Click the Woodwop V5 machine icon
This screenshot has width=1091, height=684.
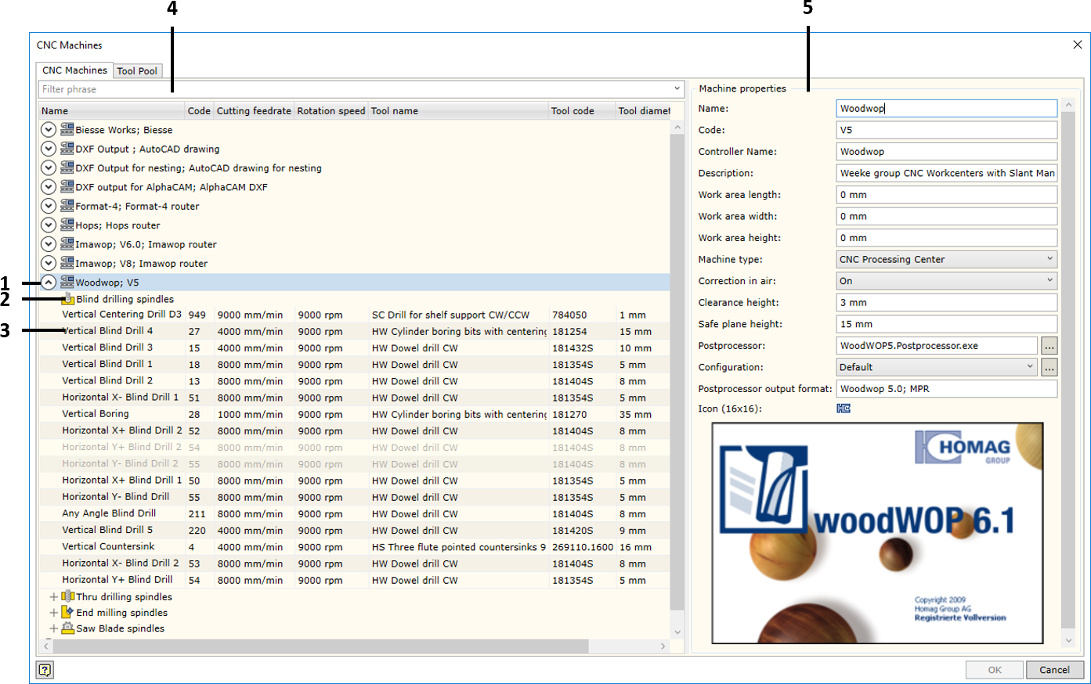coord(67,282)
